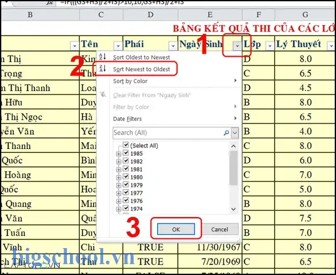336x275 pixels.
Task: Click the cell "n Thị Thanh"
Action: click(40, 88)
